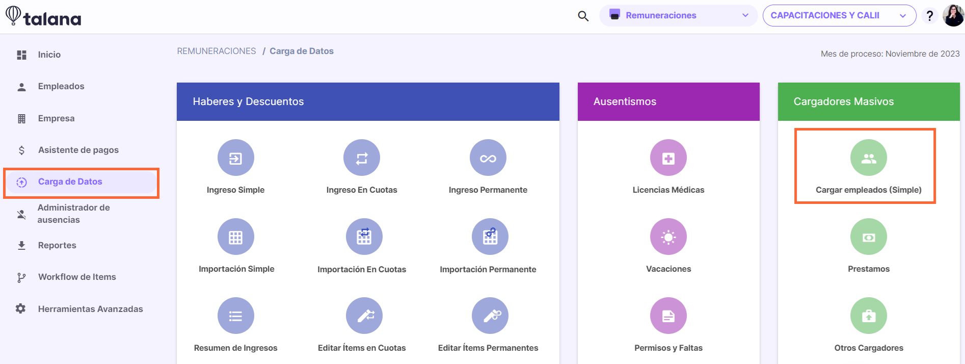965x364 pixels.
Task: Click the Reportes download icon
Action: point(21,245)
